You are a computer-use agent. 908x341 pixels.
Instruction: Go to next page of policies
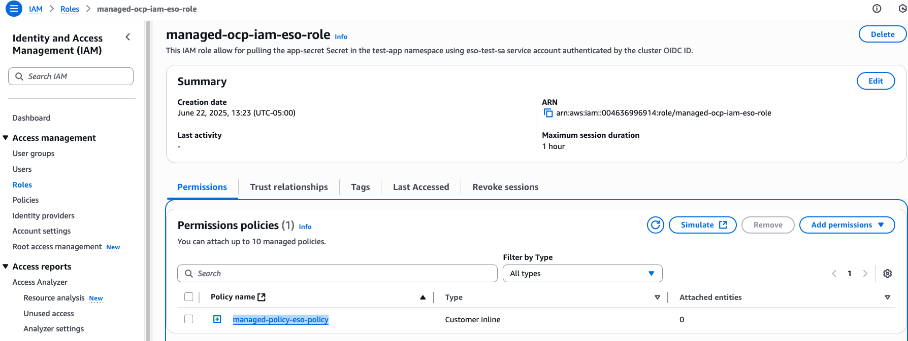[865, 274]
